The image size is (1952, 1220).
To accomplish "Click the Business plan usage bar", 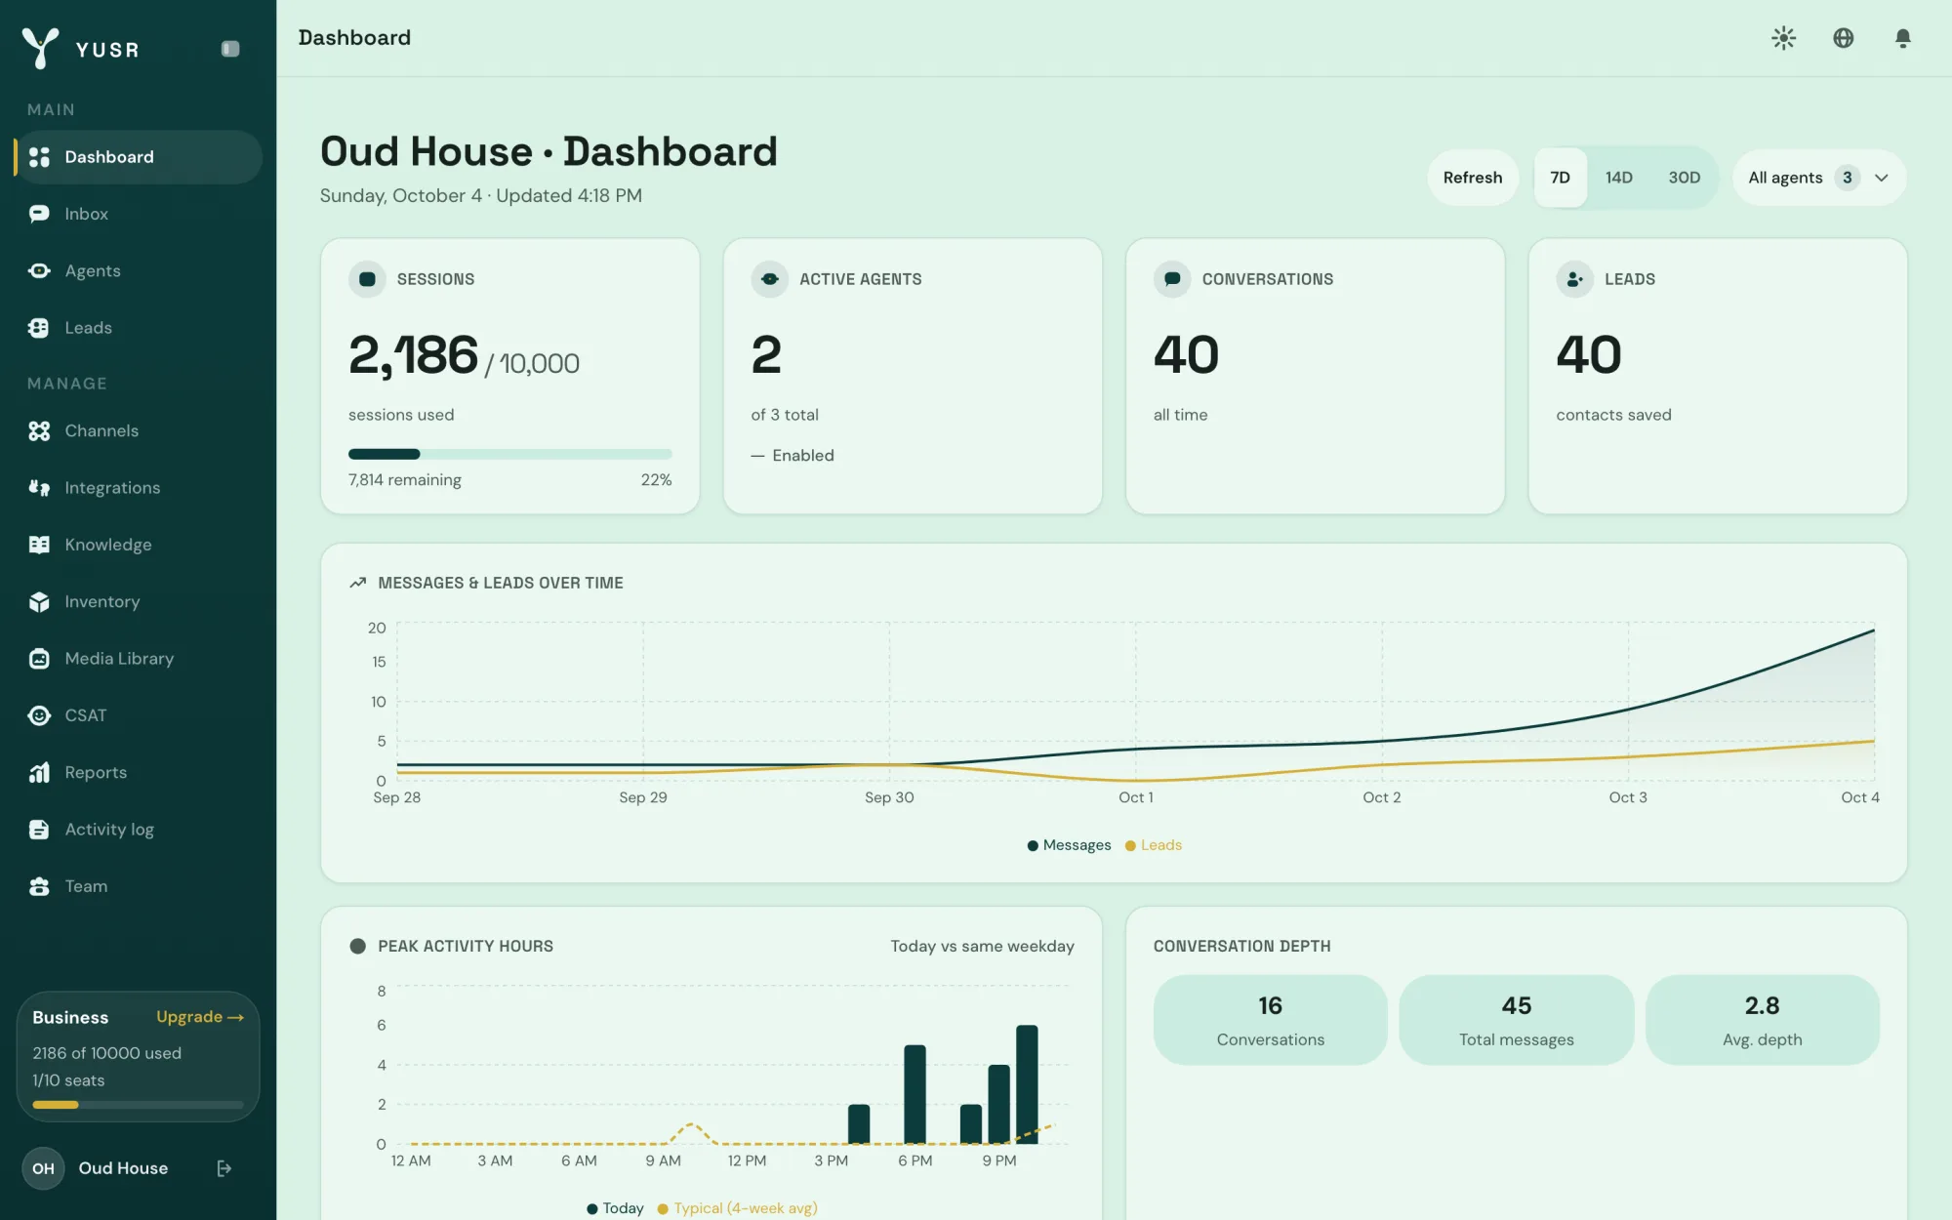I will coord(138,1105).
